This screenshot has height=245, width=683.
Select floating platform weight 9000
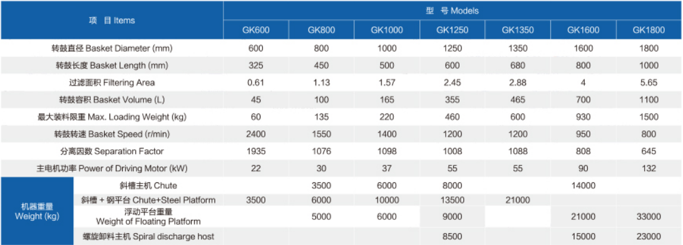(452, 217)
